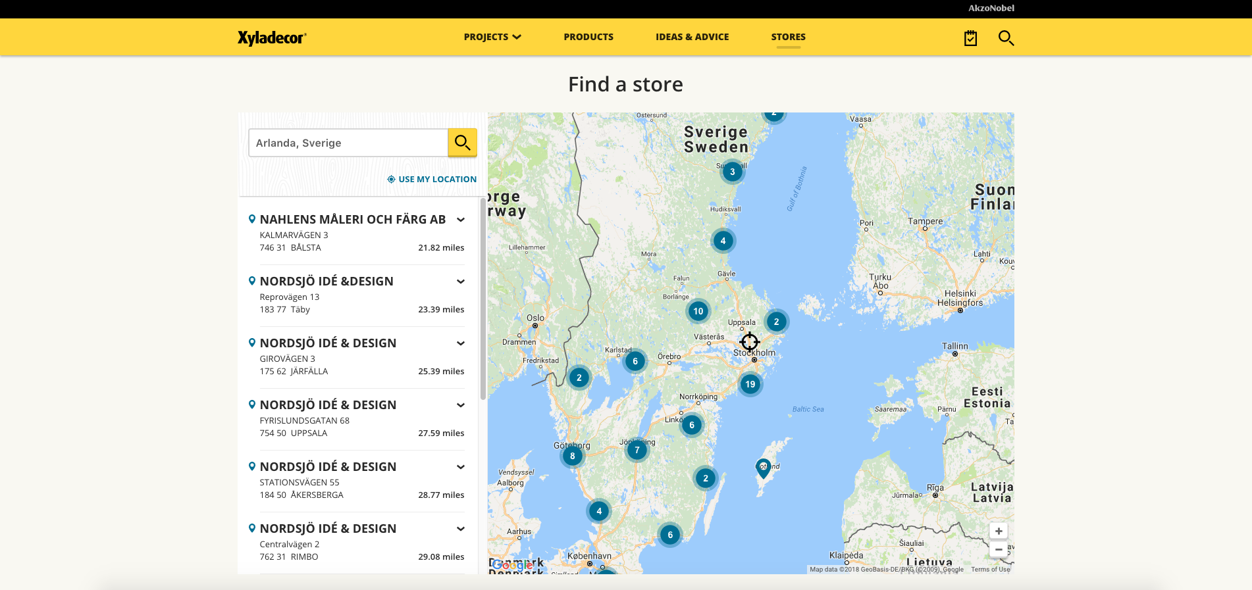The width and height of the screenshot is (1252, 590).
Task: Open the checklist clipboard icon in header
Action: tap(970, 38)
